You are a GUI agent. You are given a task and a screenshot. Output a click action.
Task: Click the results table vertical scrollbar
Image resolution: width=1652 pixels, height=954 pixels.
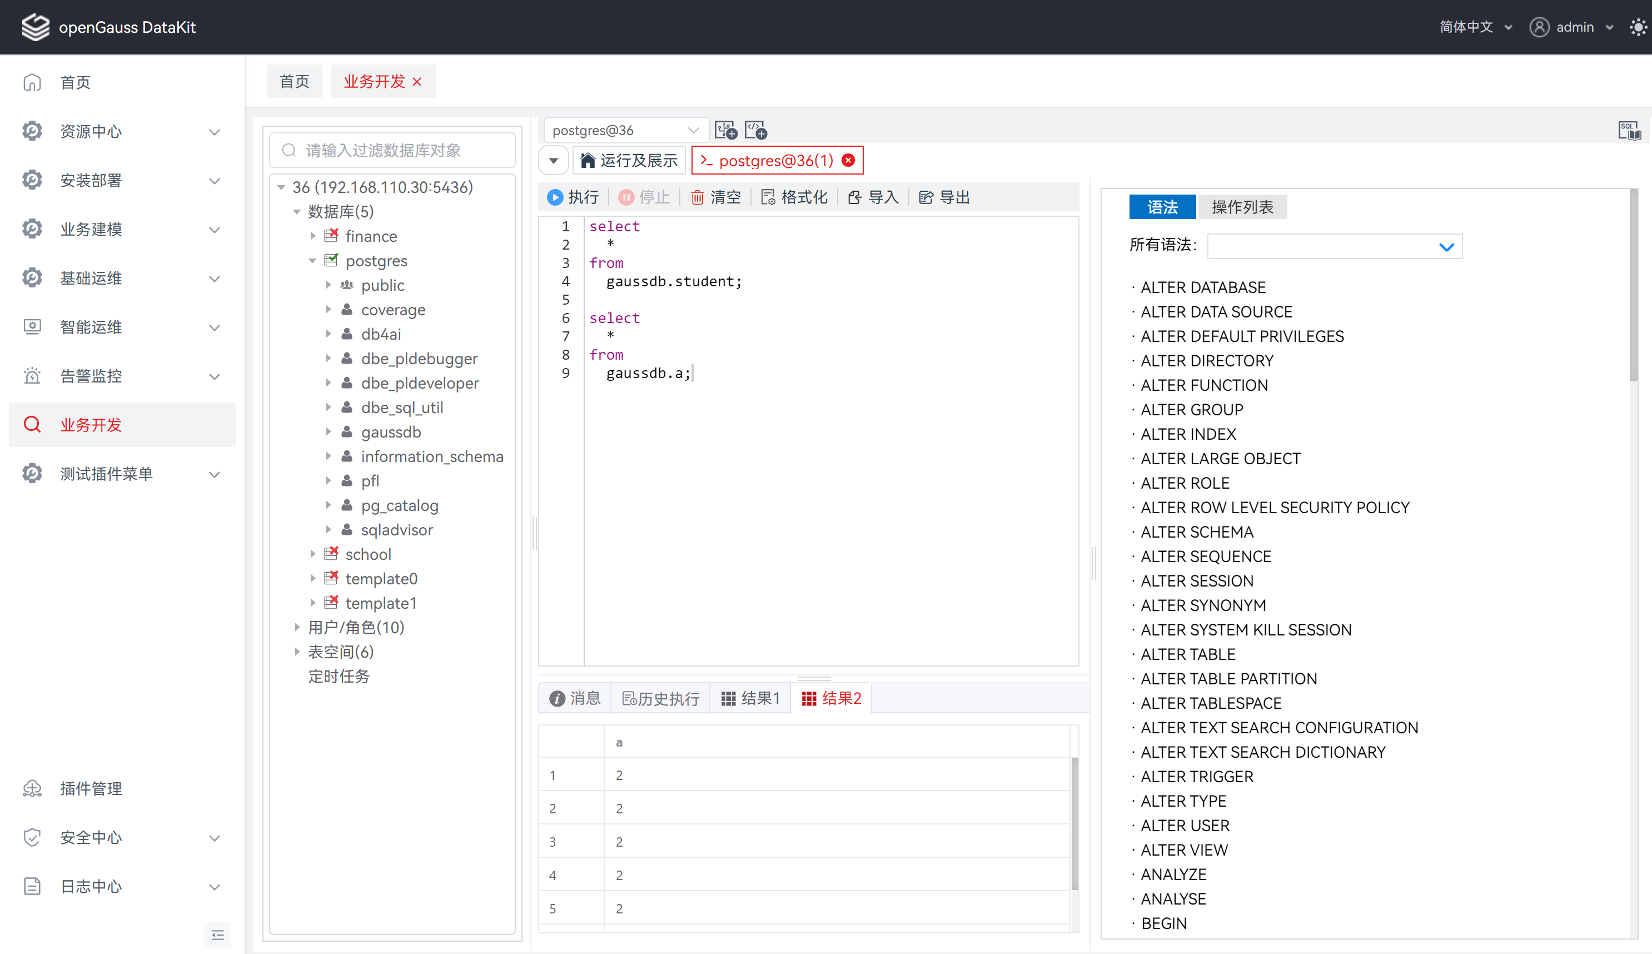[1074, 823]
